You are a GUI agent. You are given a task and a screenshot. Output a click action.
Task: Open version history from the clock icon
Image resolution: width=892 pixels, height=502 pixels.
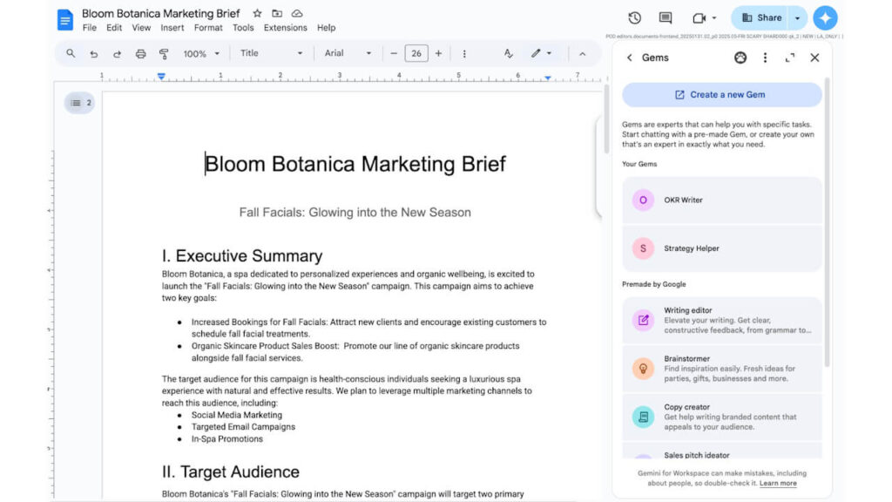point(635,17)
